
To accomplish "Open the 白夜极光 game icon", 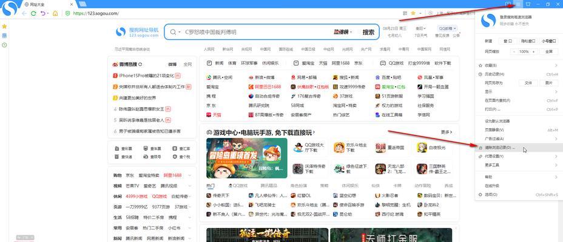I will 422,148.
